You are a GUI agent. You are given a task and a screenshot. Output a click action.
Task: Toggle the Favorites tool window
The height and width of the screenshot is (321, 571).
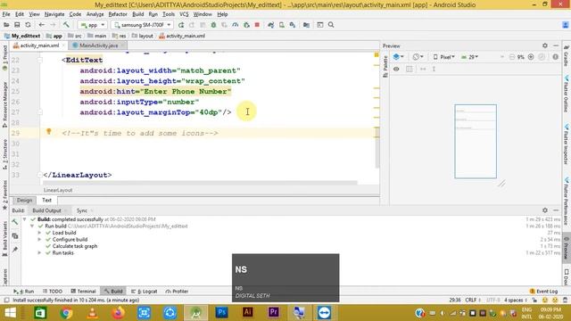coord(4,194)
